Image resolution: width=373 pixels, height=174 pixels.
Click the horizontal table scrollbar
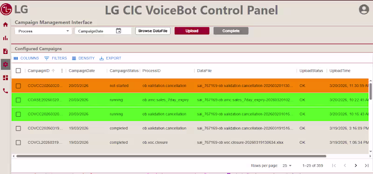(x=171, y=156)
